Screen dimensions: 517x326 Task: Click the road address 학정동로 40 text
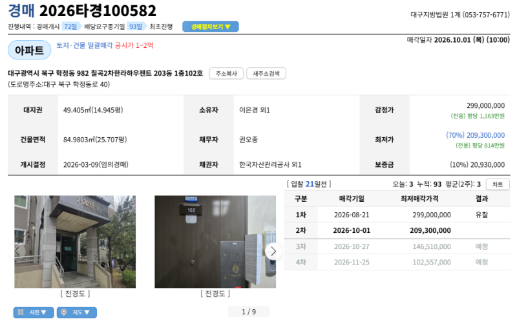coord(59,85)
